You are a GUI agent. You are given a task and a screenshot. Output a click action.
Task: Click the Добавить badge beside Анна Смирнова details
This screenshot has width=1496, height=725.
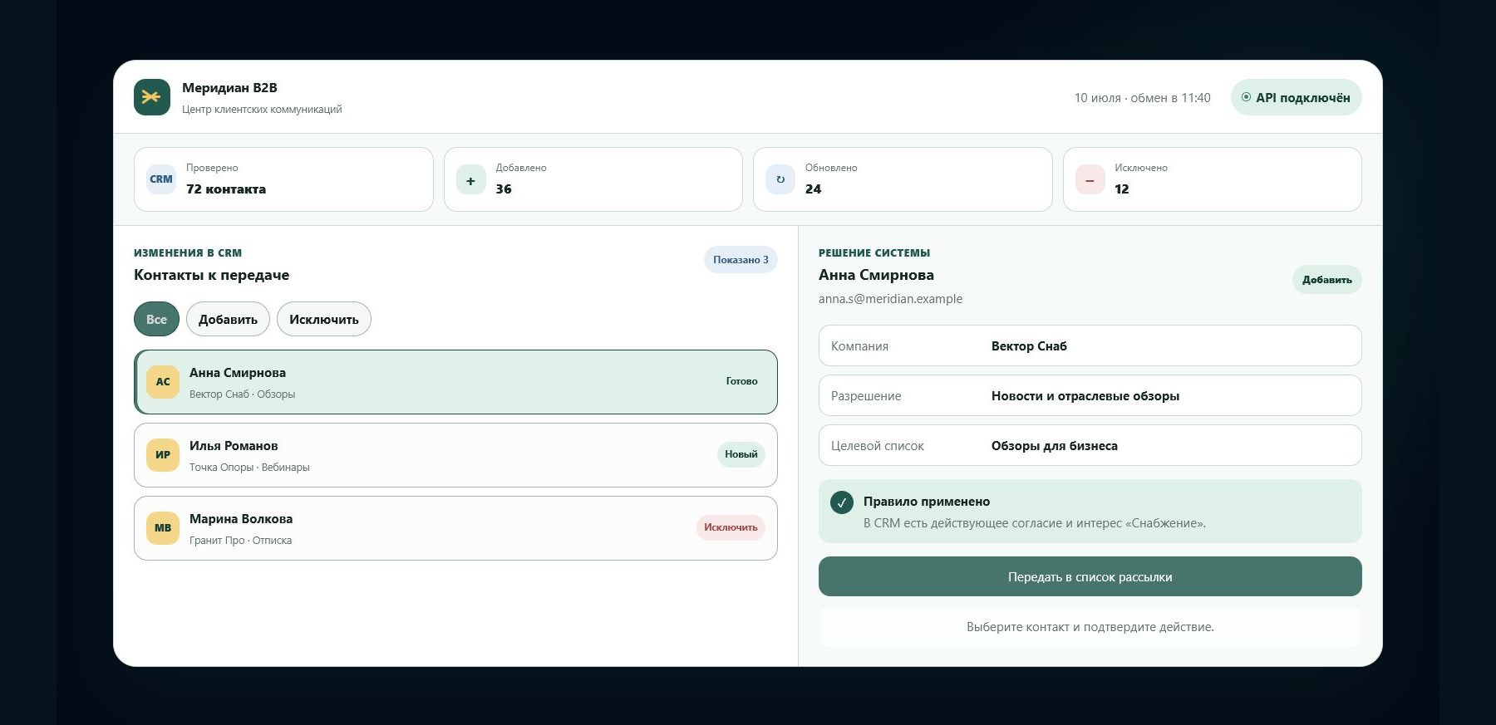pos(1326,280)
